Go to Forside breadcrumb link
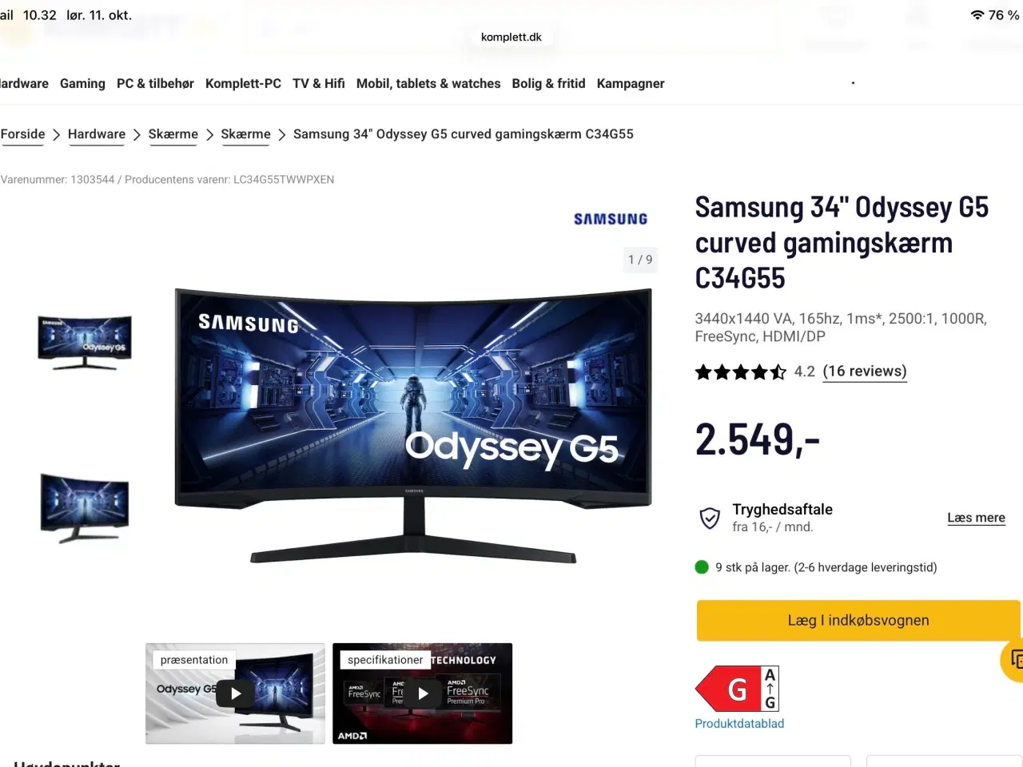The width and height of the screenshot is (1023, 767). pos(22,134)
